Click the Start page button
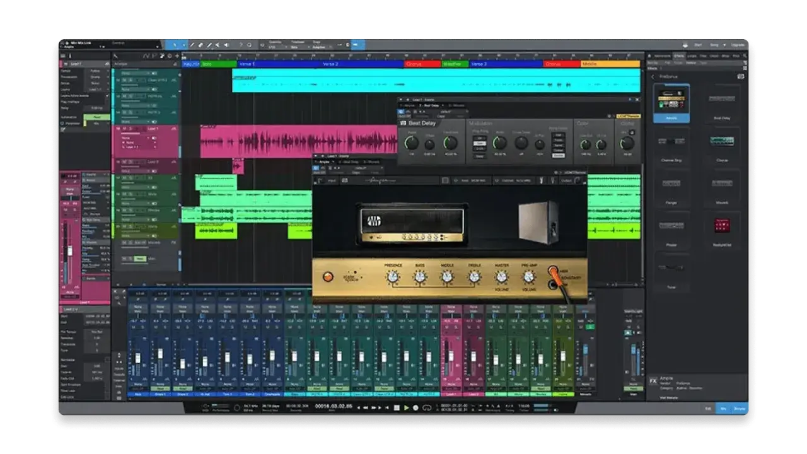807x454 pixels. (698, 45)
